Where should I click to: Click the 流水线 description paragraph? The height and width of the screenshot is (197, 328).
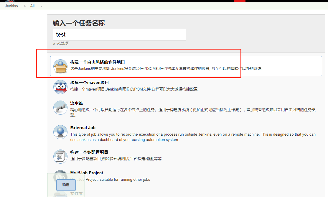click(193, 112)
